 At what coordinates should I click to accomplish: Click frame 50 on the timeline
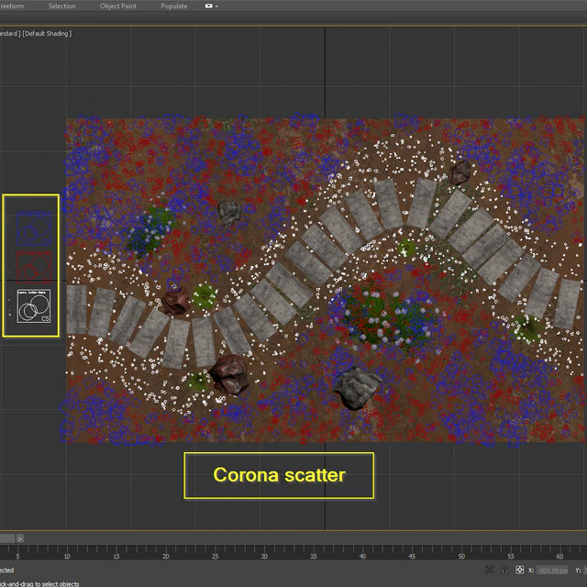(x=461, y=556)
